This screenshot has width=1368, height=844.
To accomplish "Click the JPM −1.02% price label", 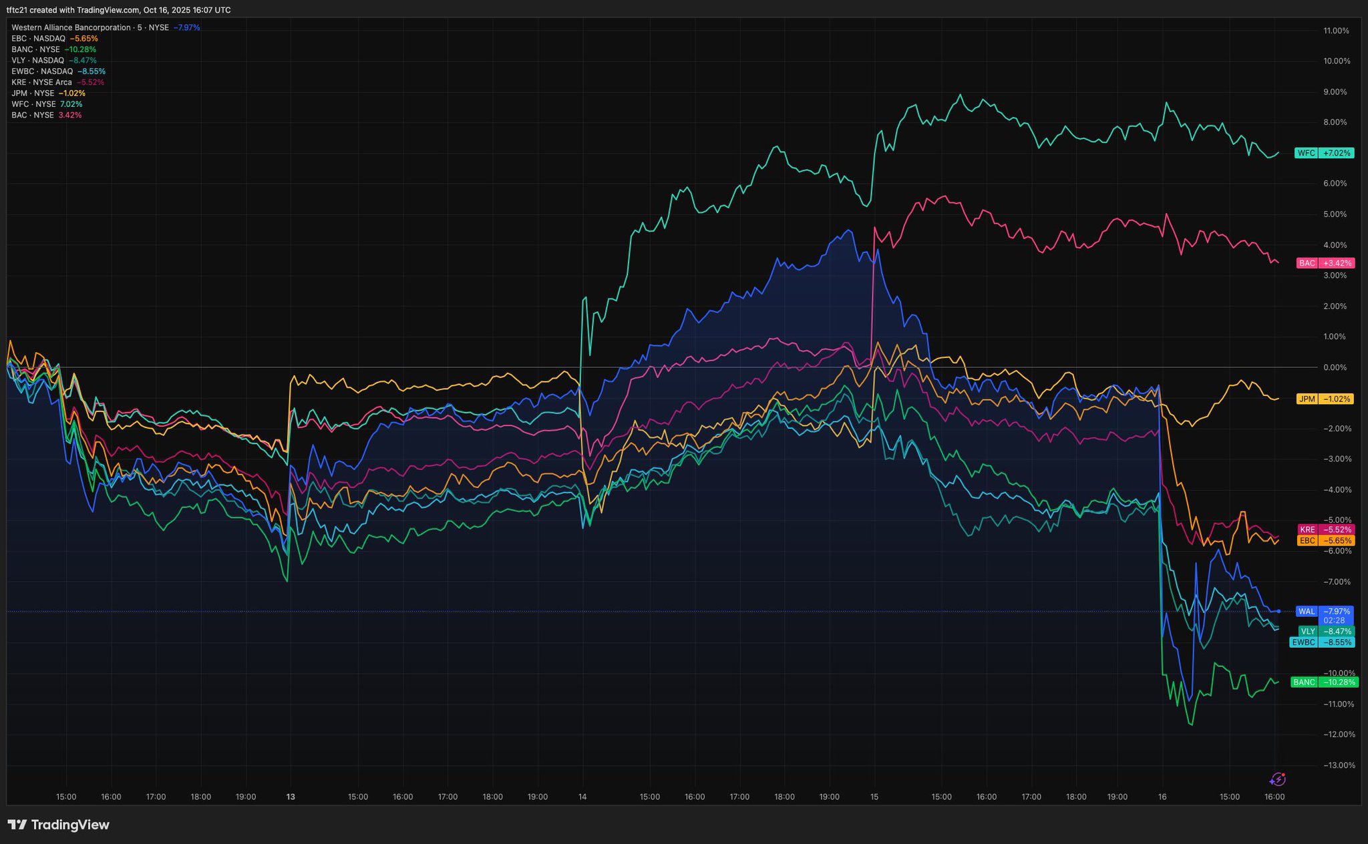I will (x=1325, y=399).
